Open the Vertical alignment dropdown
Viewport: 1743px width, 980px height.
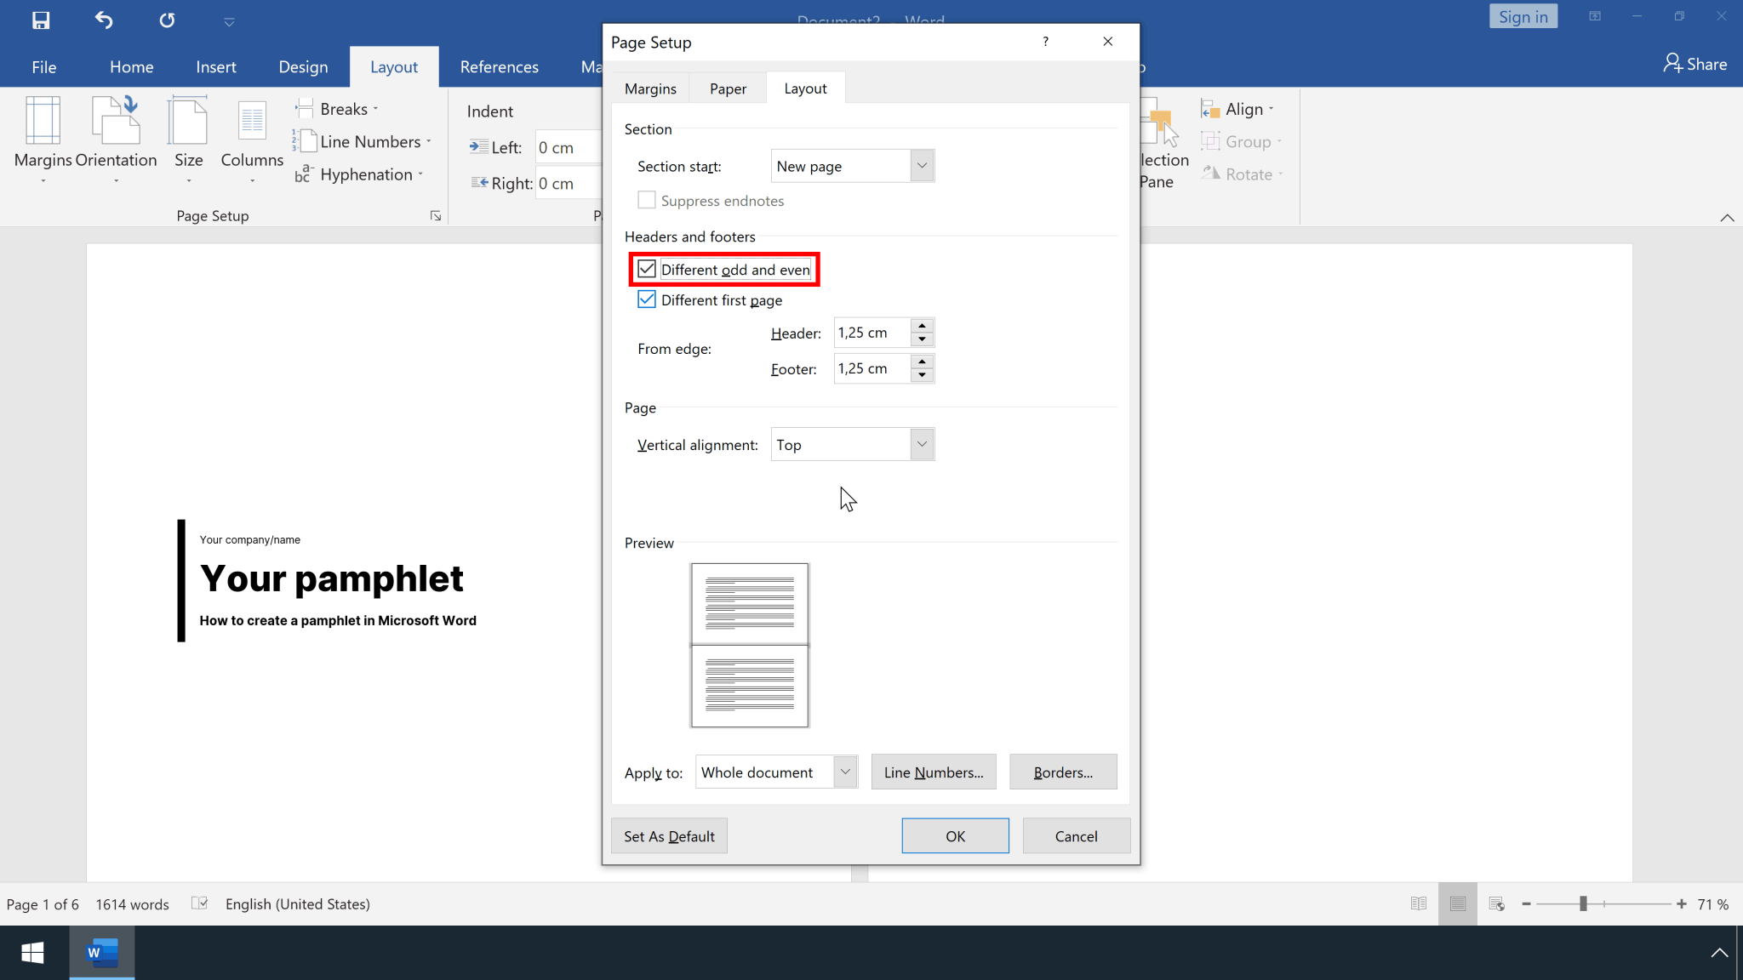920,444
